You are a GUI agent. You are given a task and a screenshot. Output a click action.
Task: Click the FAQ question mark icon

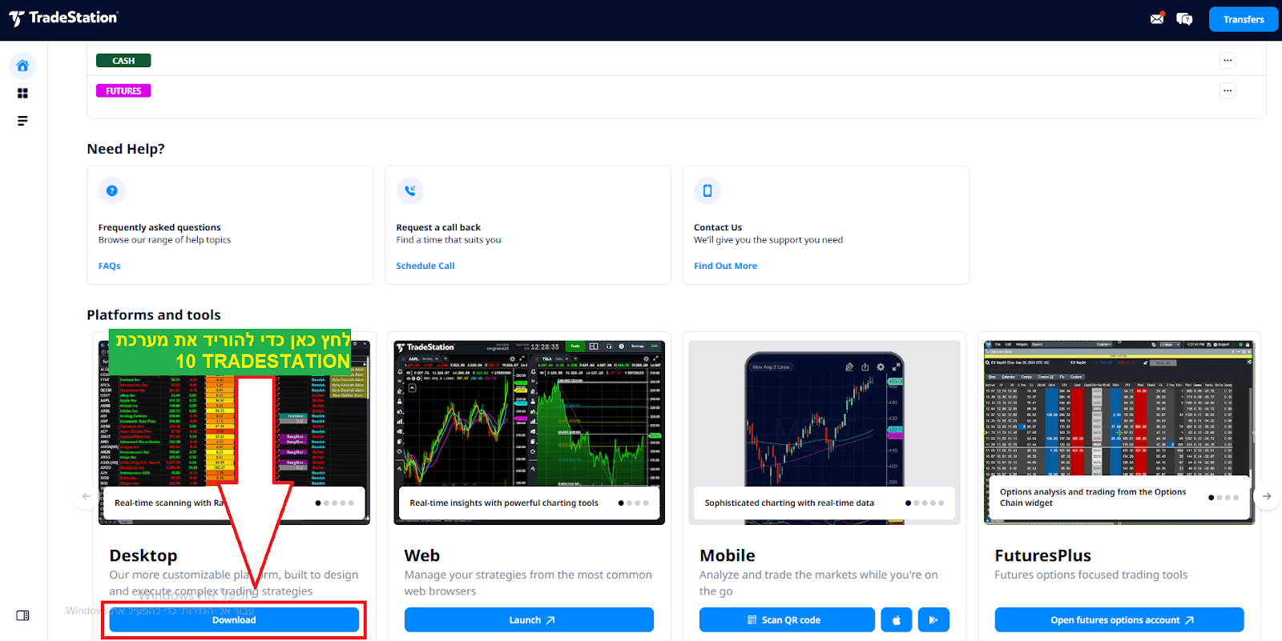112,190
